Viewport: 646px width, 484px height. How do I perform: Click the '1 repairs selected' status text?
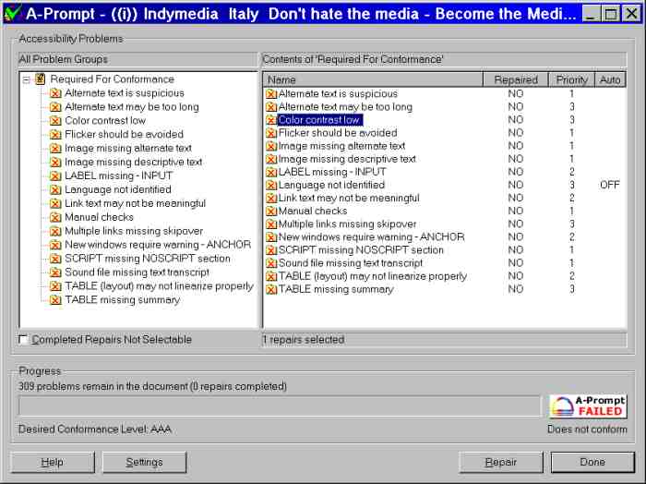click(x=304, y=340)
